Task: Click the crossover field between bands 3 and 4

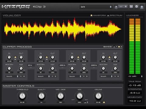Action: click(94, 65)
